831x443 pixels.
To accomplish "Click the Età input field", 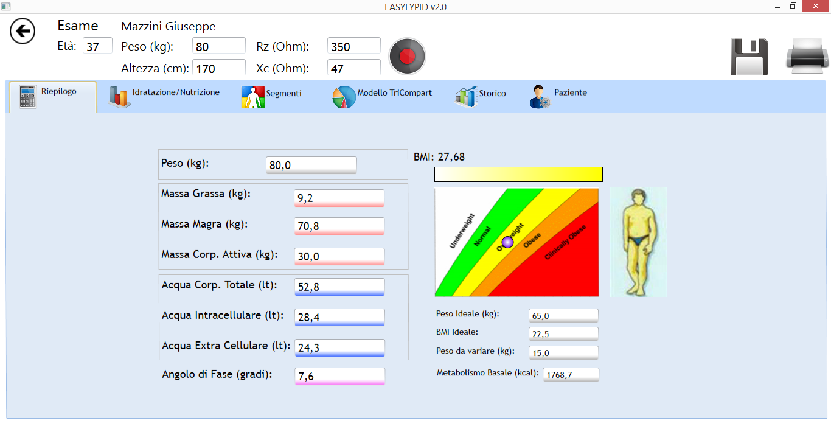I will [97, 46].
